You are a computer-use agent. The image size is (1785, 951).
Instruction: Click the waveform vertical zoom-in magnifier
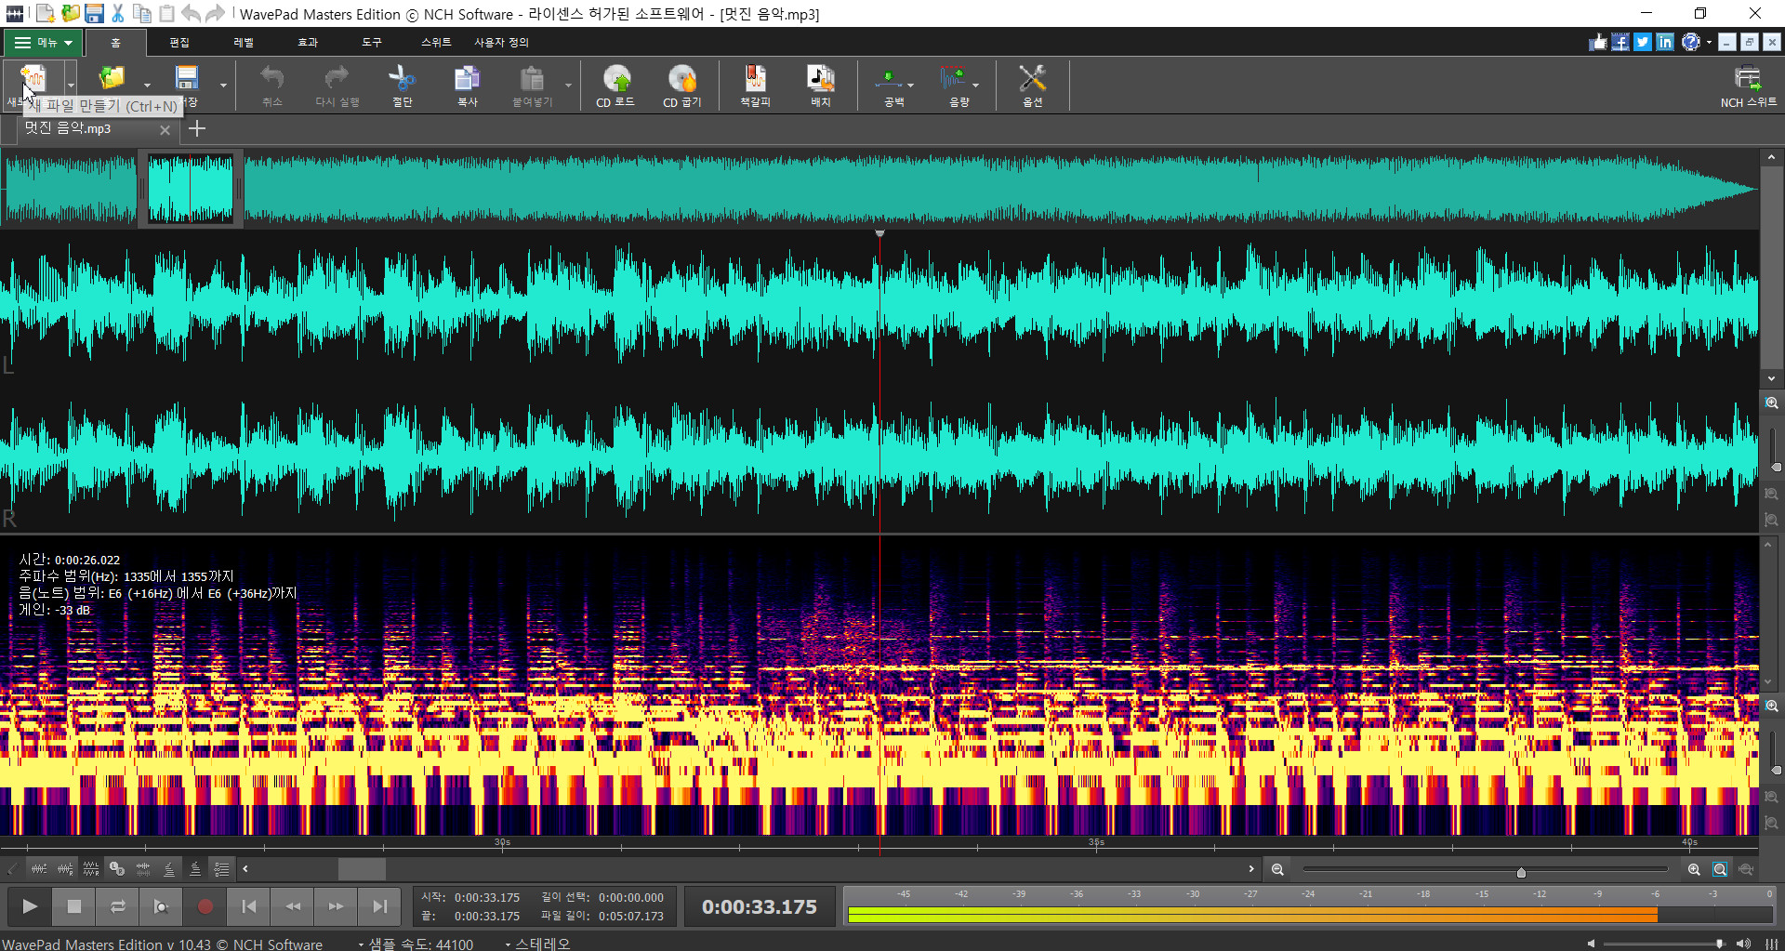pos(1772,403)
